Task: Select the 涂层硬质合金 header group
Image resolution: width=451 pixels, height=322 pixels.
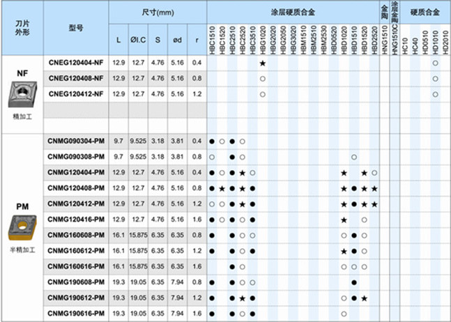Action: pyautogui.click(x=291, y=12)
